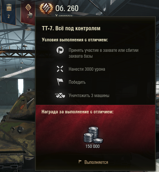
Task: Click the Выполняется status label
Action: point(96,162)
